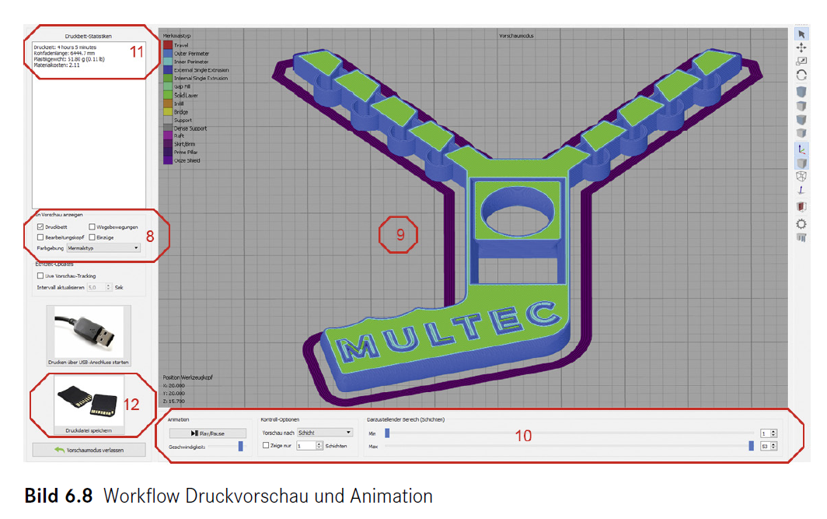Click the Zeige nur layer number field
The height and width of the screenshot is (519, 827).
pos(306,446)
